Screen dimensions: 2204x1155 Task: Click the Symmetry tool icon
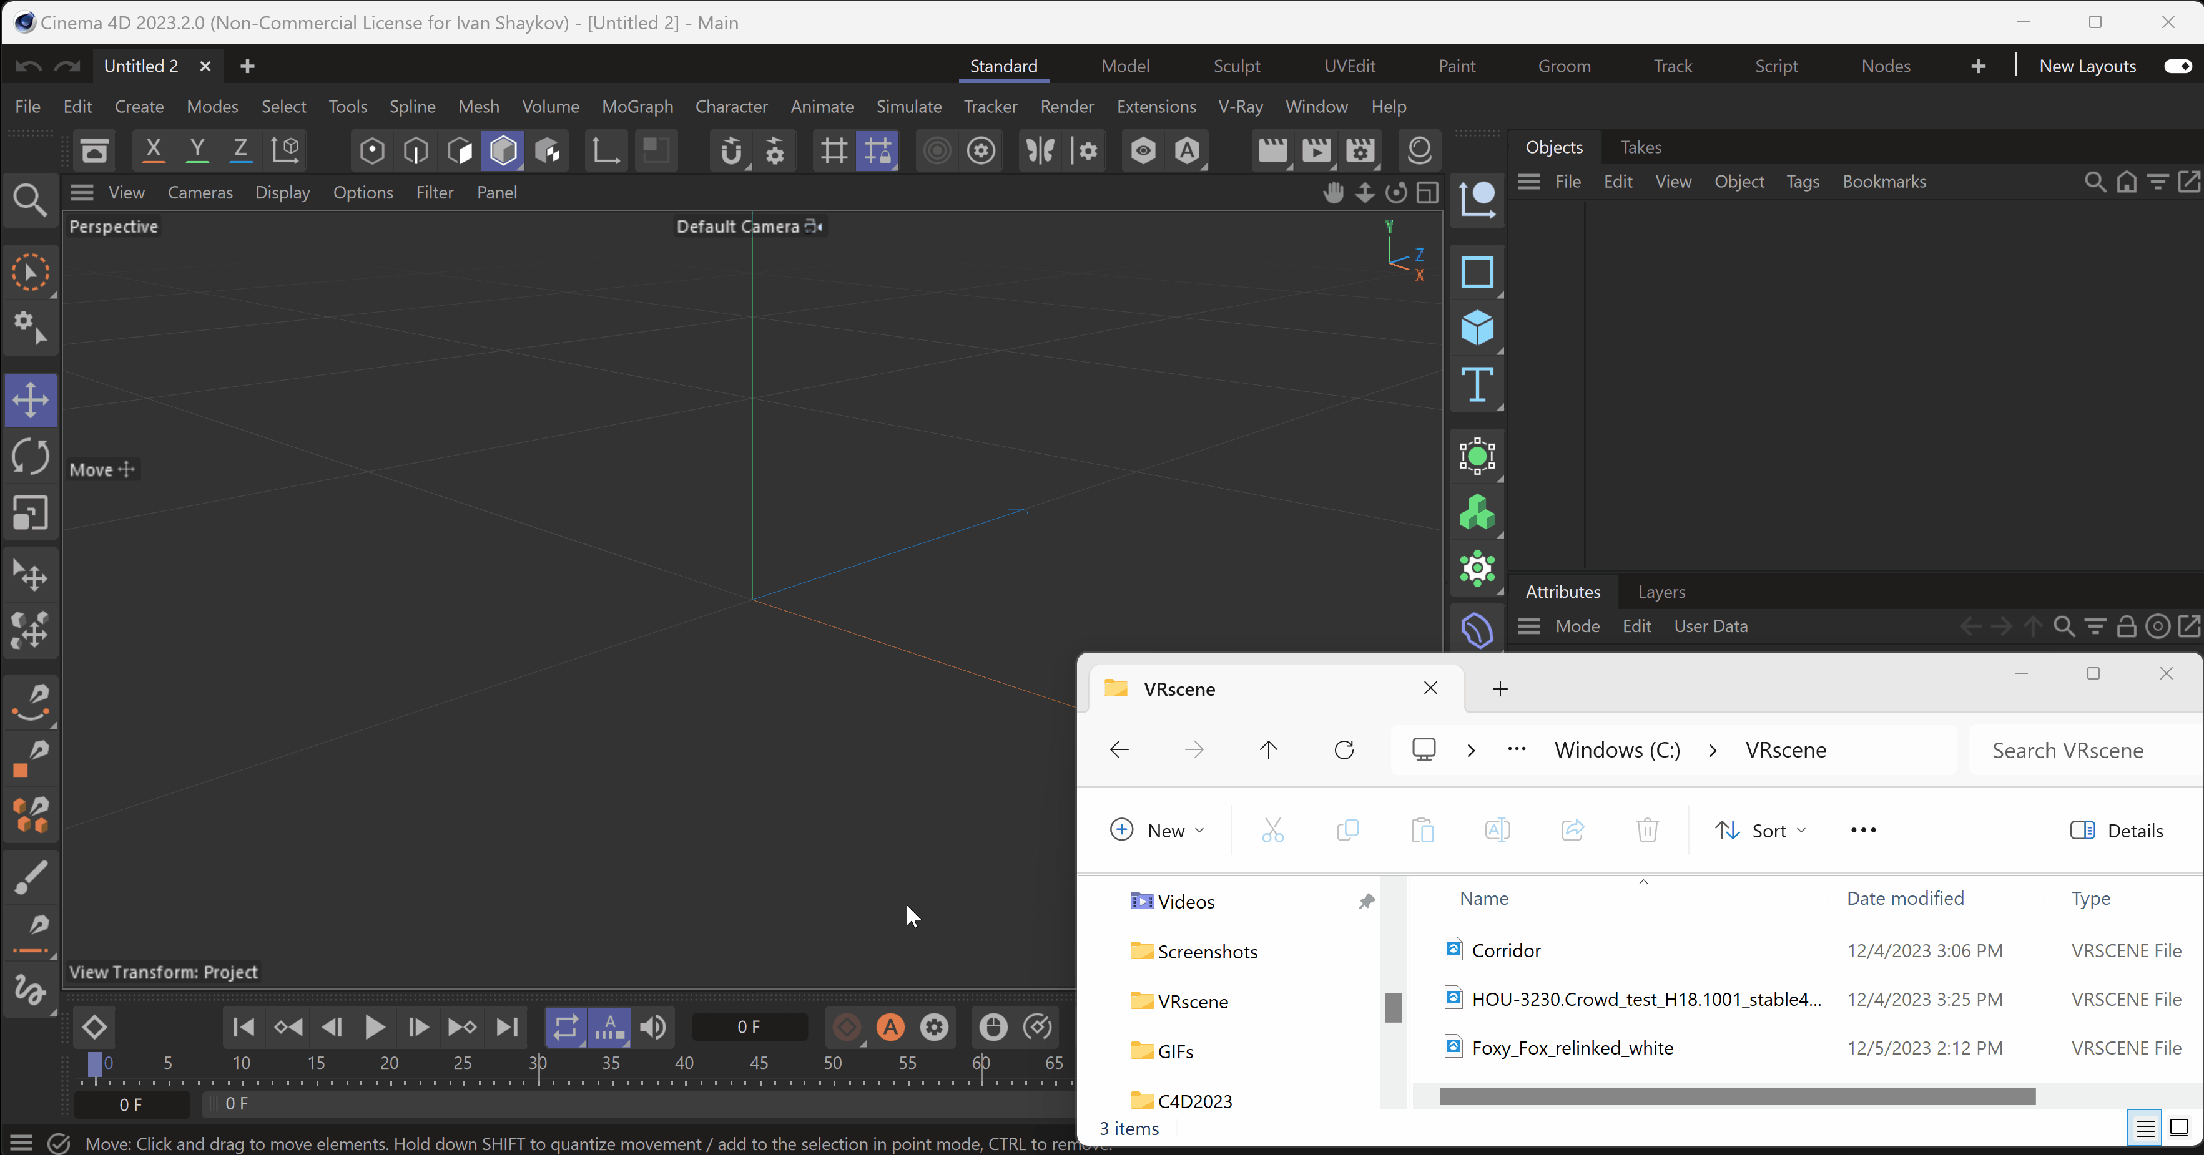pyautogui.click(x=1039, y=150)
